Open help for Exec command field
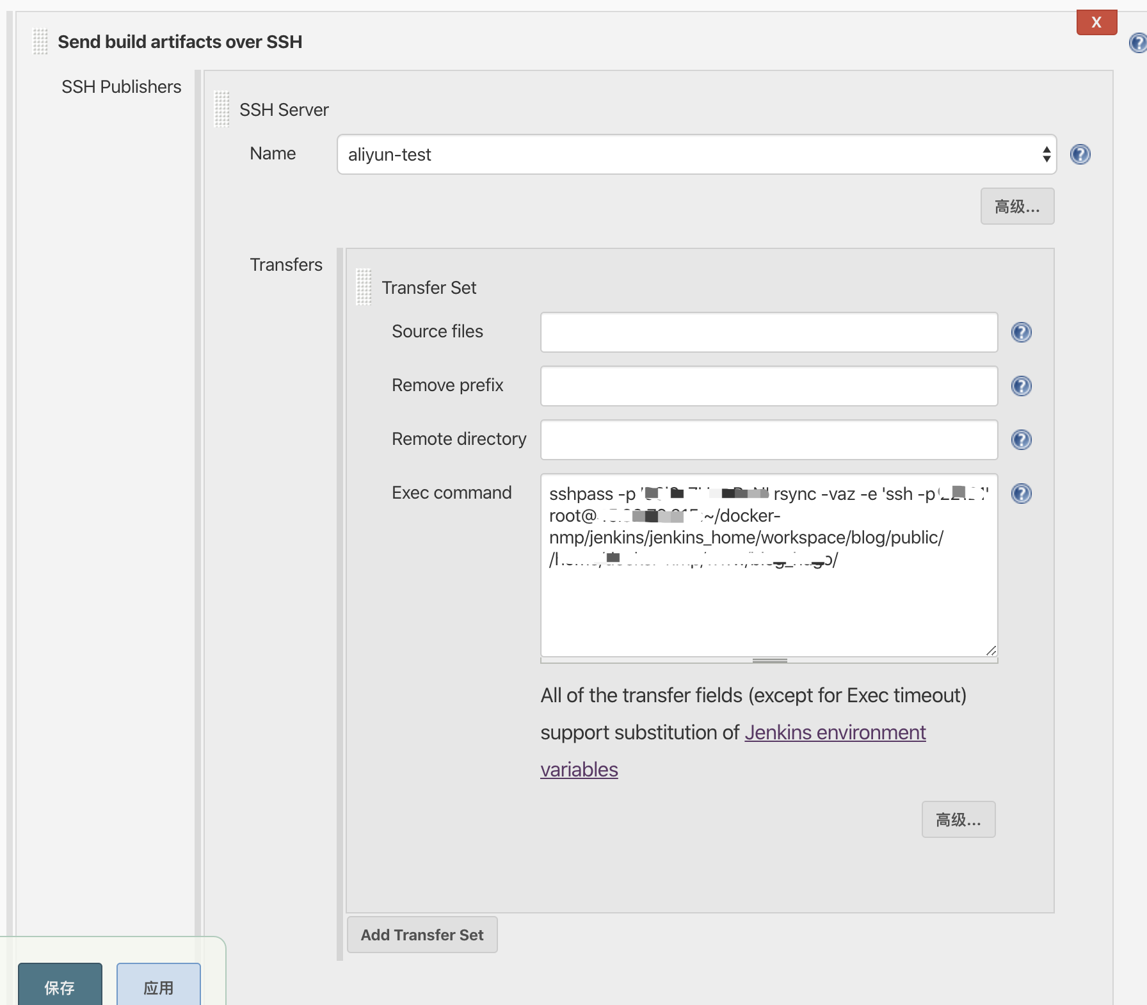Image resolution: width=1147 pixels, height=1005 pixels. [1021, 494]
